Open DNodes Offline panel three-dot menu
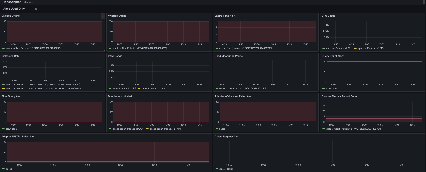Viewport: 426px width, 172px height. click(x=103, y=16)
